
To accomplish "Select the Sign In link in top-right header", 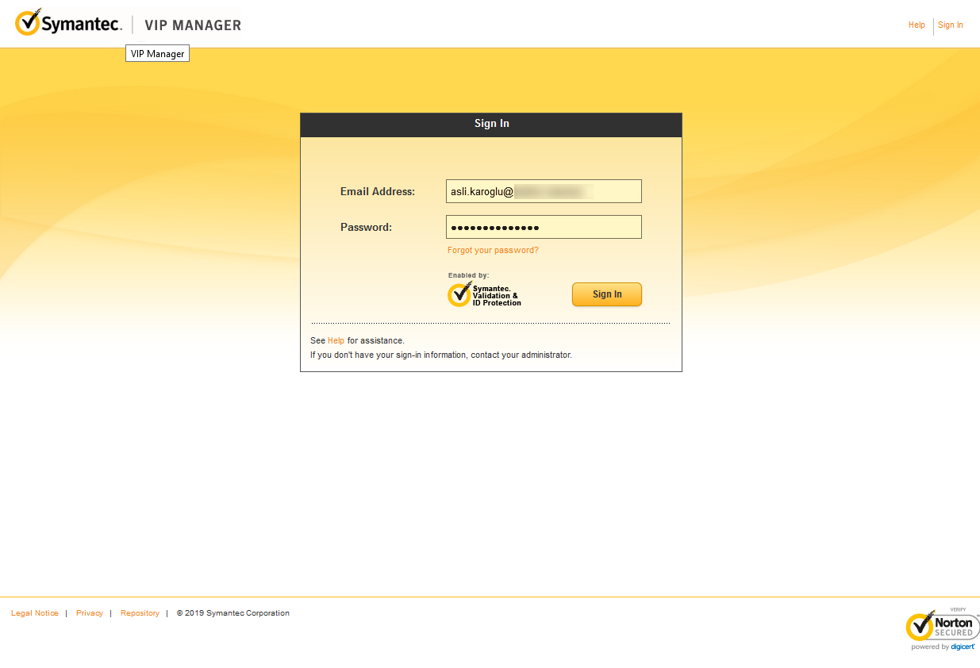I will coord(950,25).
